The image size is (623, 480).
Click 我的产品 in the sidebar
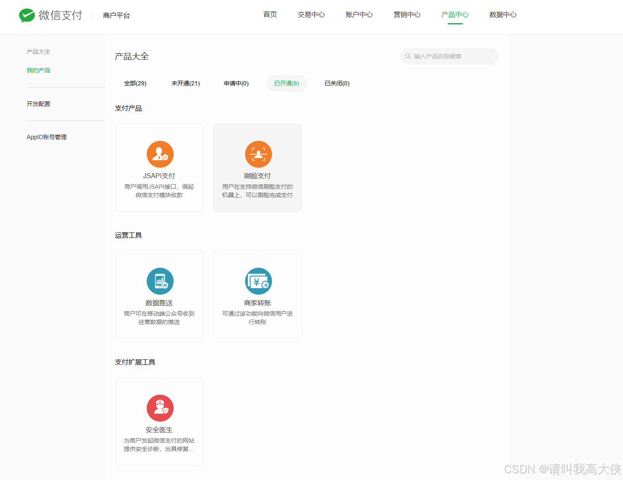(x=38, y=70)
